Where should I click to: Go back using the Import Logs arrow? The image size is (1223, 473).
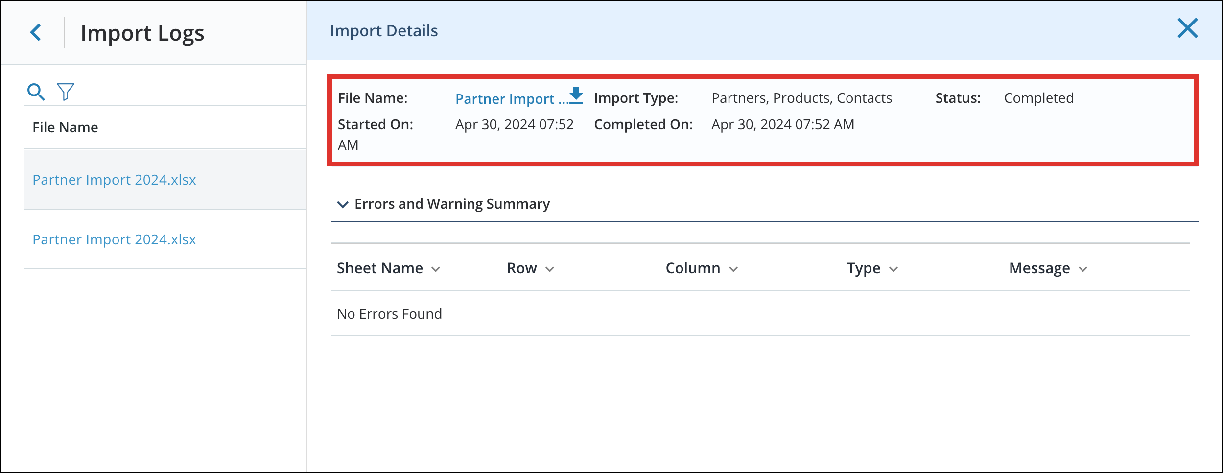(x=36, y=33)
